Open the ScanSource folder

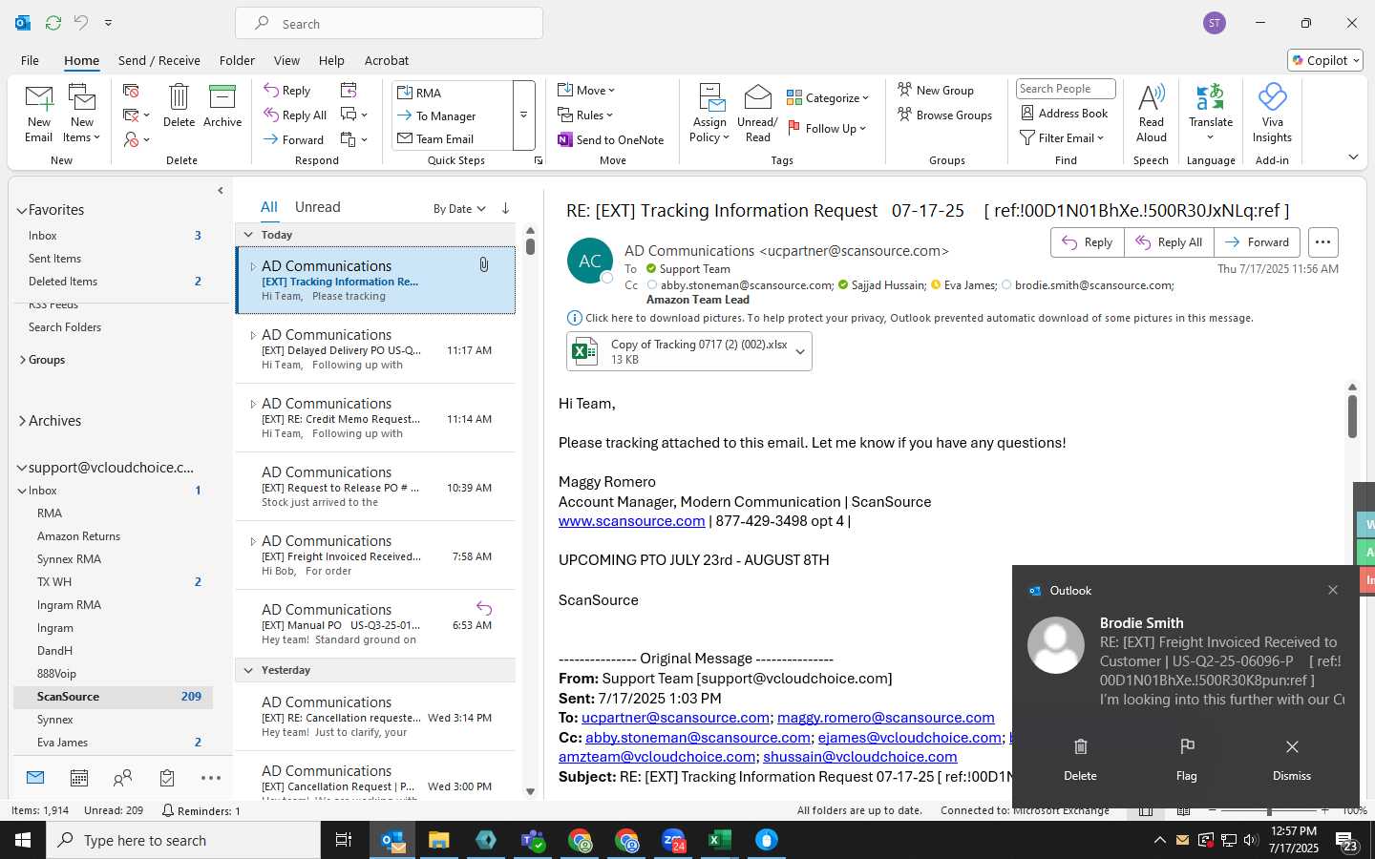pos(113,697)
